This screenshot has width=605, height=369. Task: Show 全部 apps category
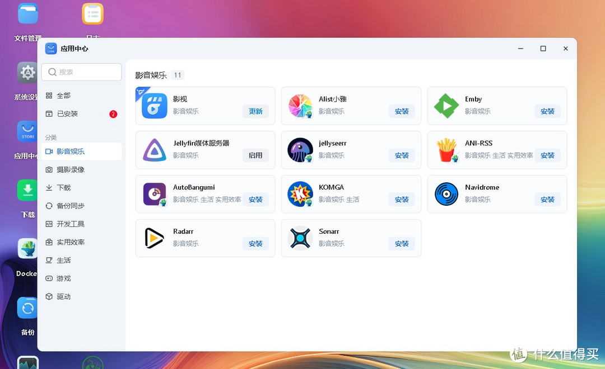[x=81, y=96]
